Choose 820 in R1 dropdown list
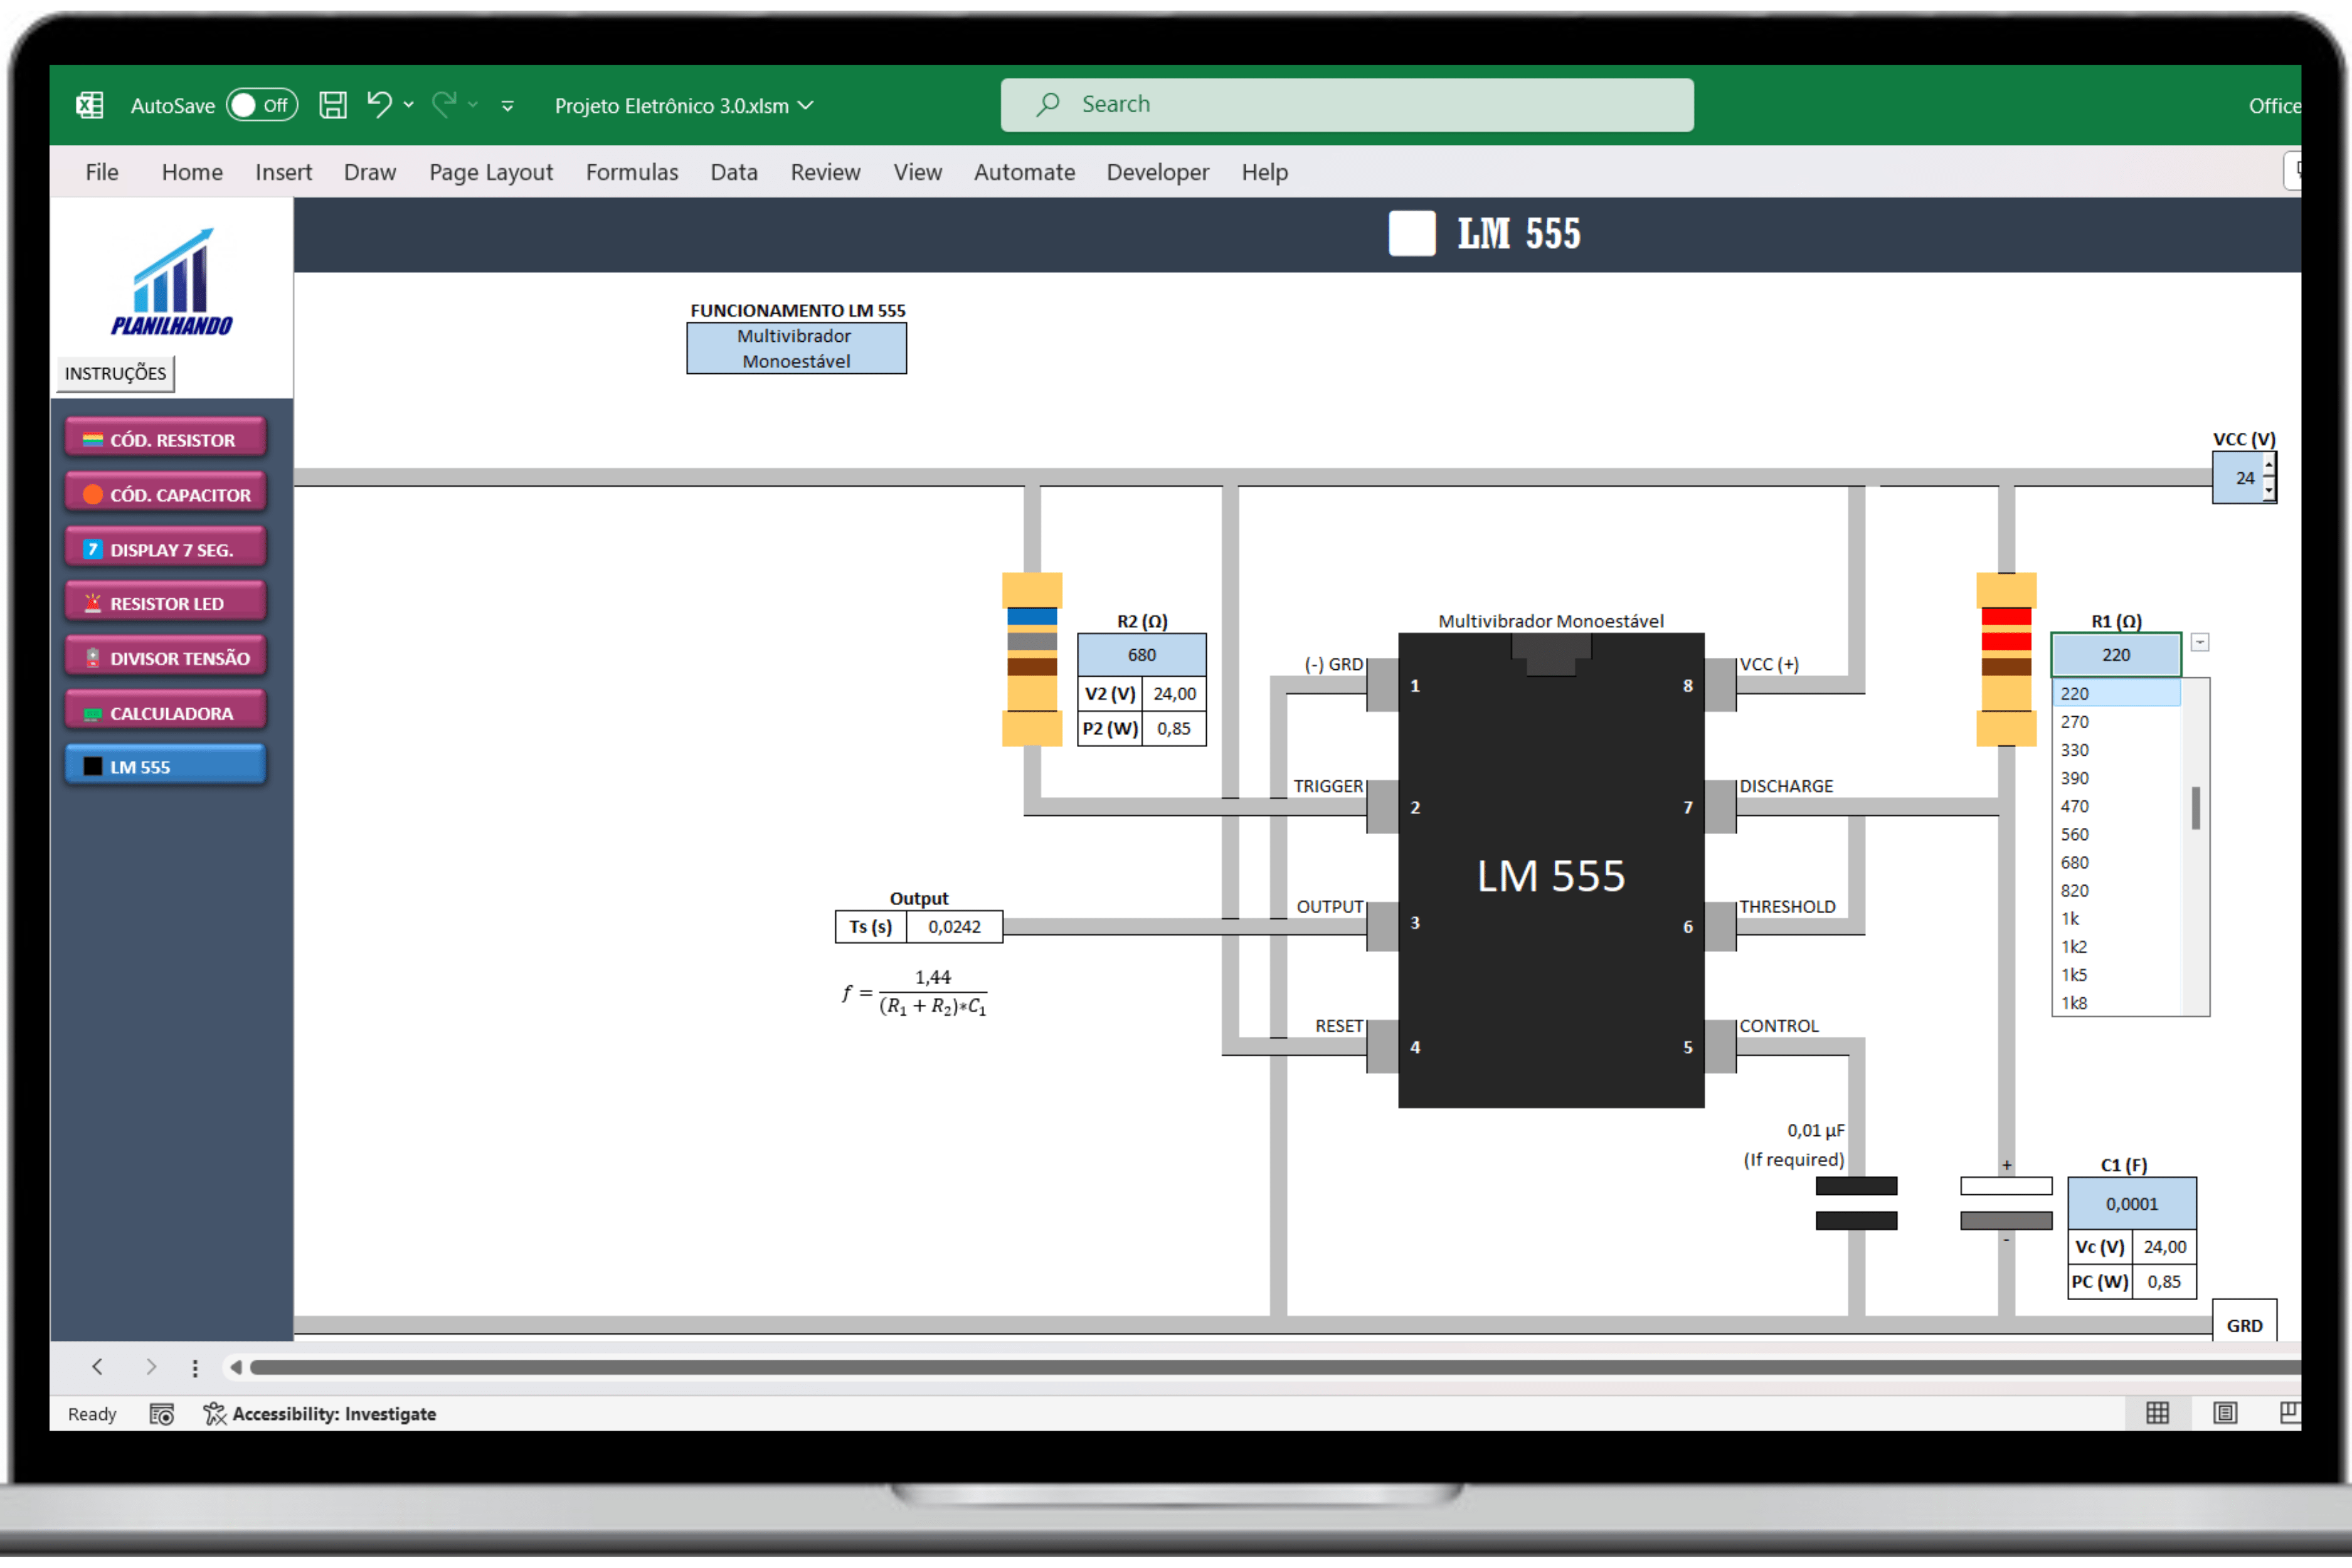Image resolution: width=2352 pixels, height=1568 pixels. (x=2116, y=890)
